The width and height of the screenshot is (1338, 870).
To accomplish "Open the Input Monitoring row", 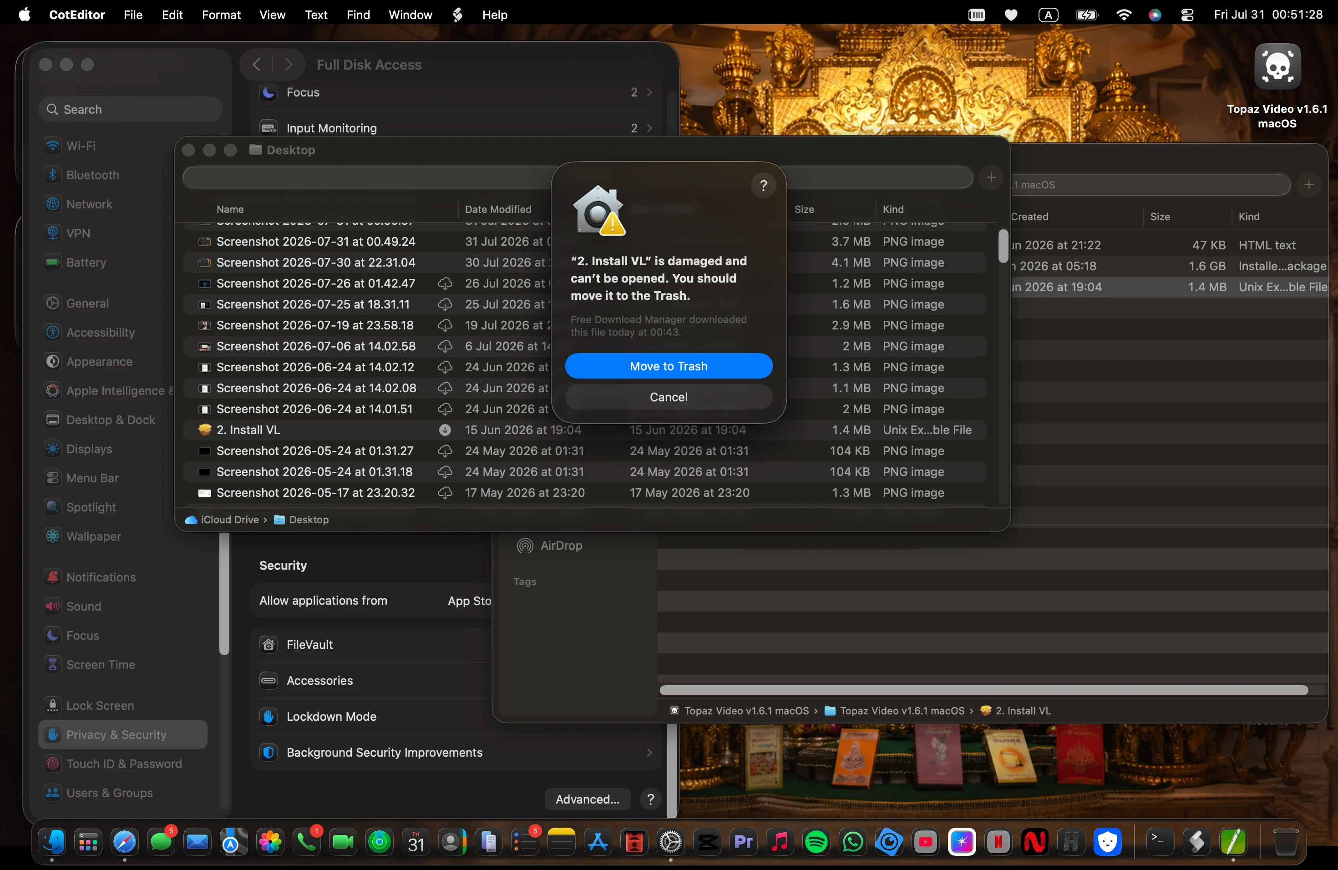I will [x=456, y=128].
